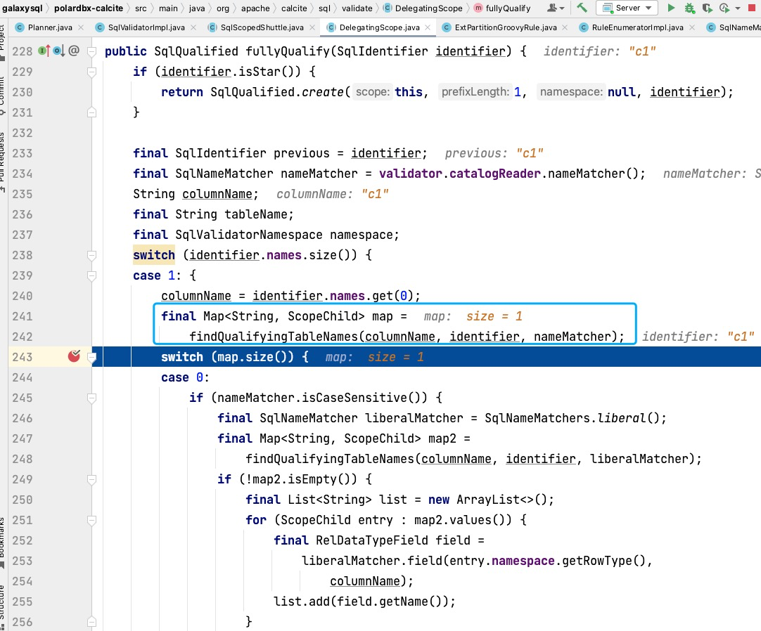Open the Commit tool window sidebar button
This screenshot has width=761, height=631.
point(2,95)
